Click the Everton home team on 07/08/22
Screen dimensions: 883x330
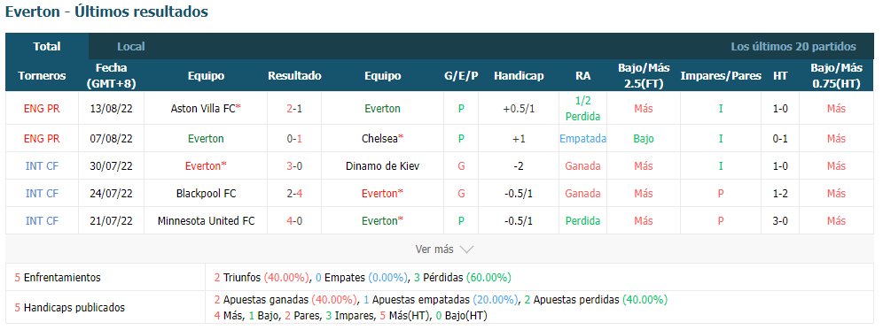click(x=206, y=138)
